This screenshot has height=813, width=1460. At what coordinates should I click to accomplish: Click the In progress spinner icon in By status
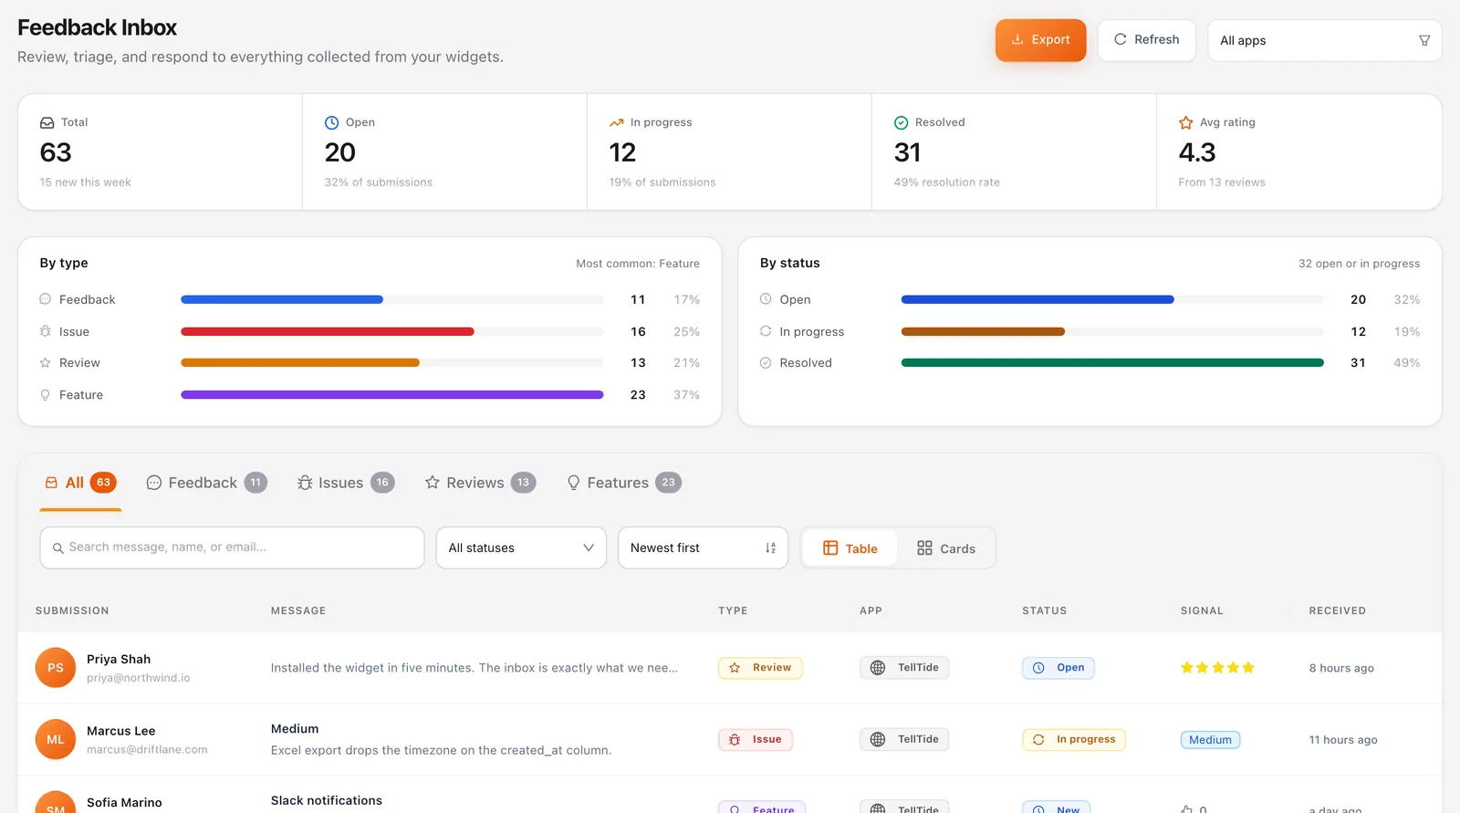pyautogui.click(x=766, y=331)
